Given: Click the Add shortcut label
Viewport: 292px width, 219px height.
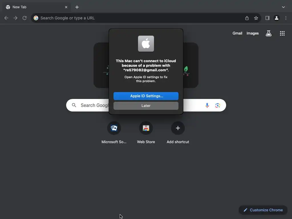Looking at the screenshot, I should [x=178, y=142].
